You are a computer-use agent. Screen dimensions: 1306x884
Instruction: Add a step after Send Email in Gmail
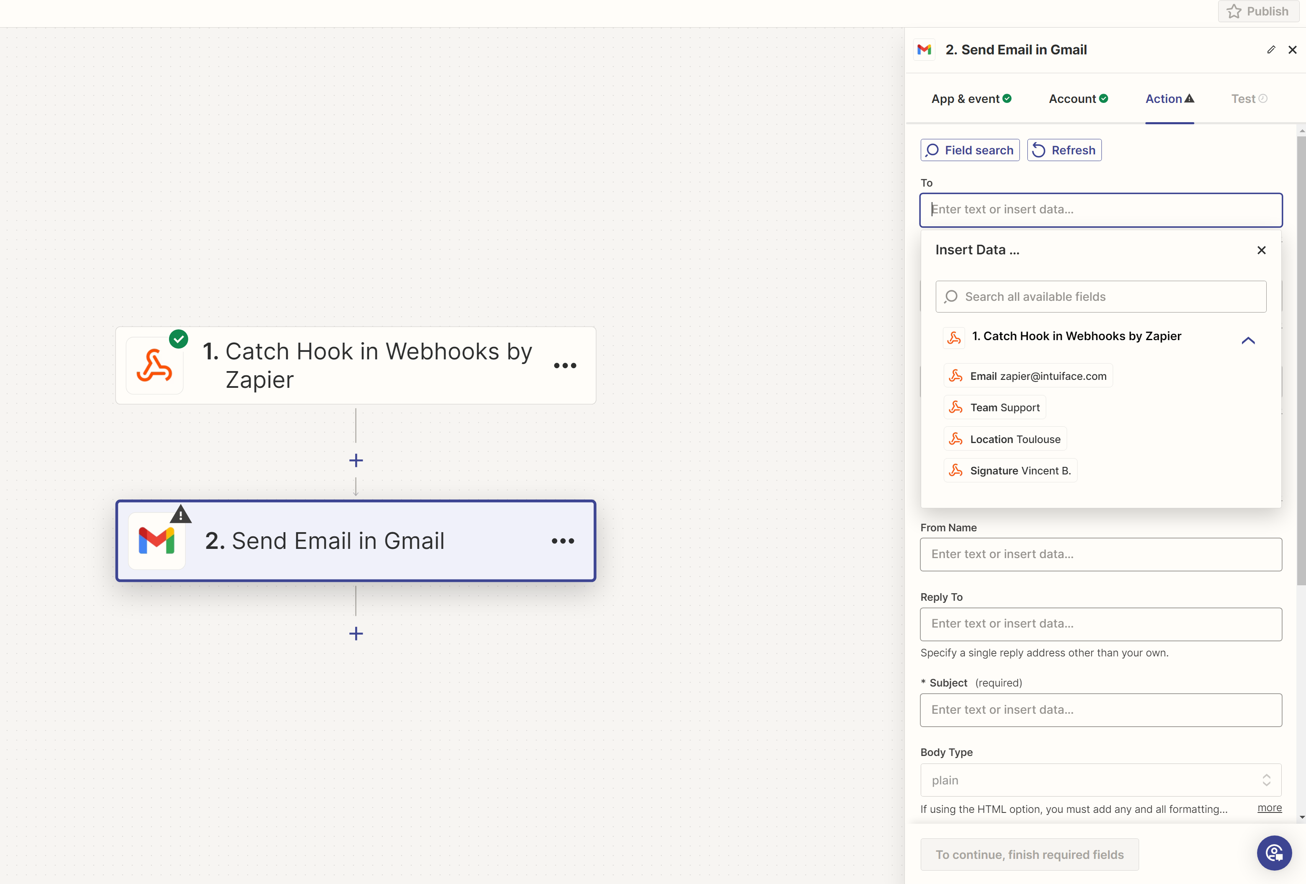[356, 634]
